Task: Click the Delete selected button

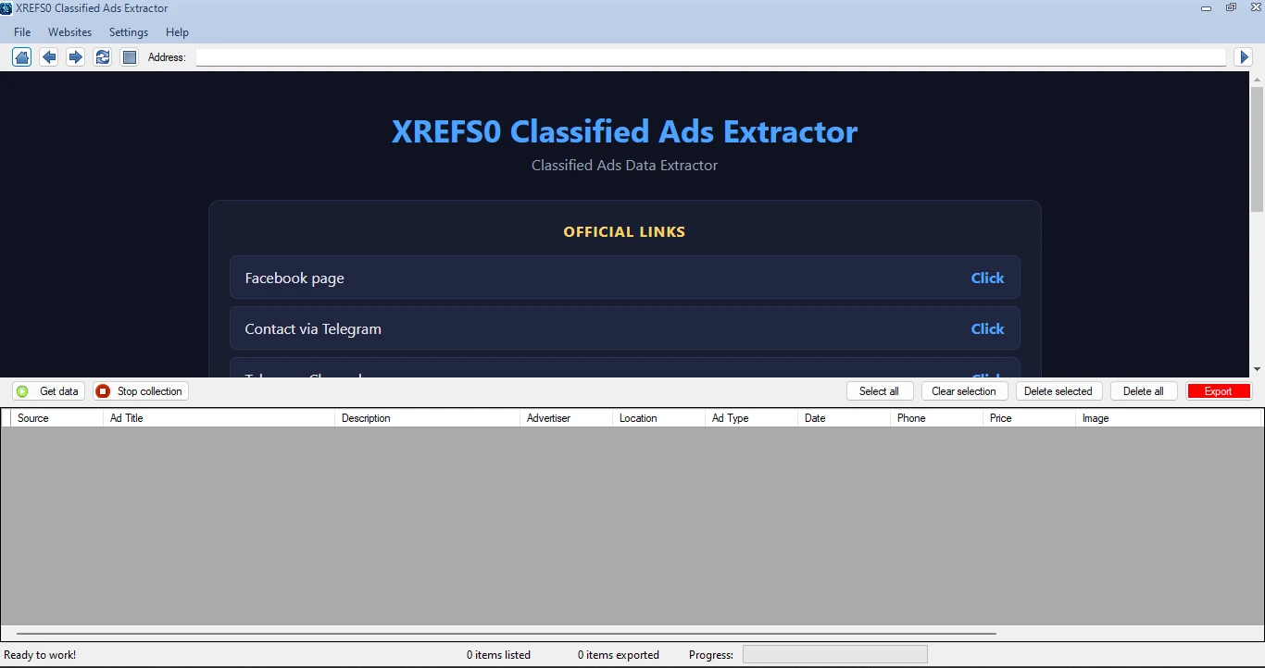Action: (x=1058, y=391)
